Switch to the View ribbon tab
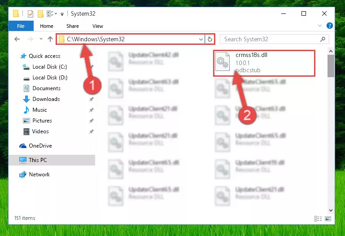This screenshot has width=345, height=236. [x=98, y=26]
